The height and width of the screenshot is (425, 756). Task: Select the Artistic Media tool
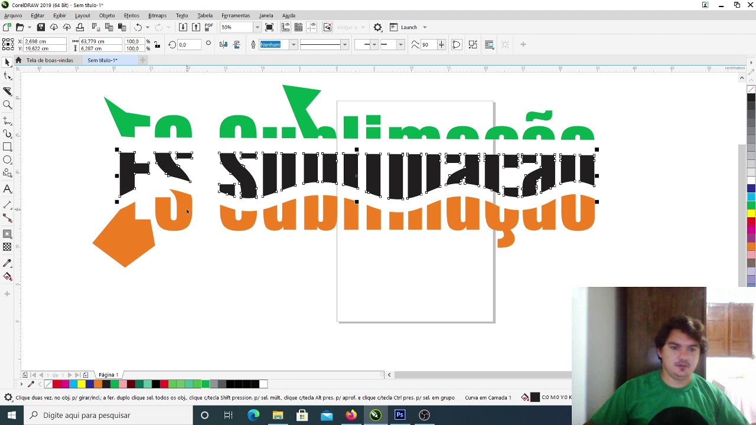coord(7,134)
